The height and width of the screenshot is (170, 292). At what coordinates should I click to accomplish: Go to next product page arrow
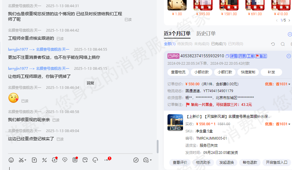tap(289, 21)
